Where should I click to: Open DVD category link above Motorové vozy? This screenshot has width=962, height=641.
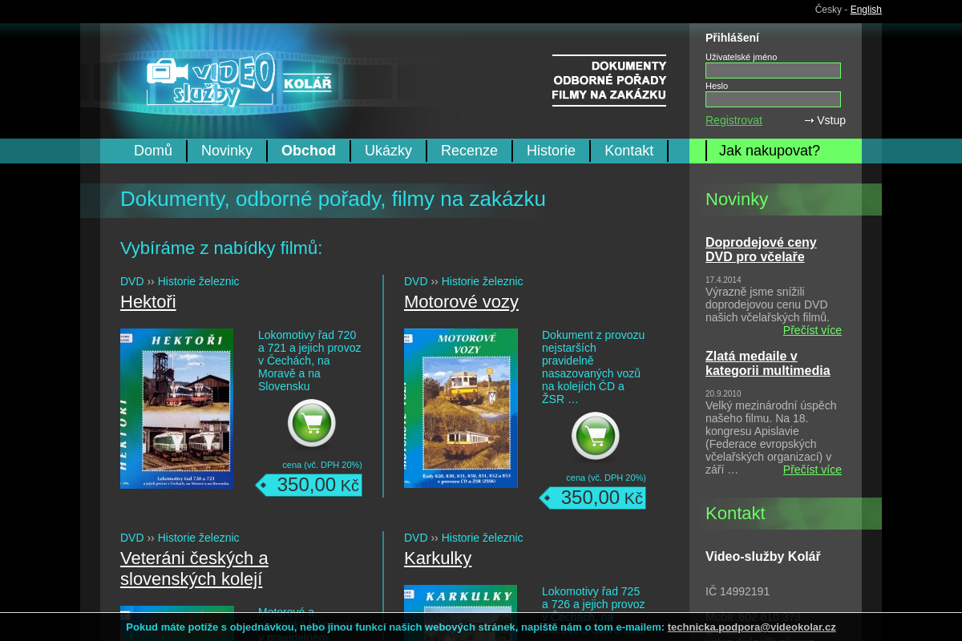[x=416, y=281]
